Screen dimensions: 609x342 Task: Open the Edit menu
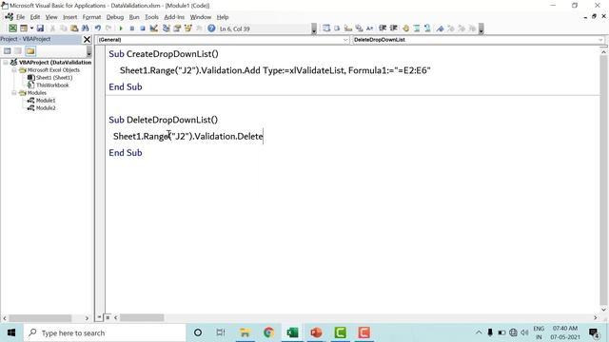[35, 17]
